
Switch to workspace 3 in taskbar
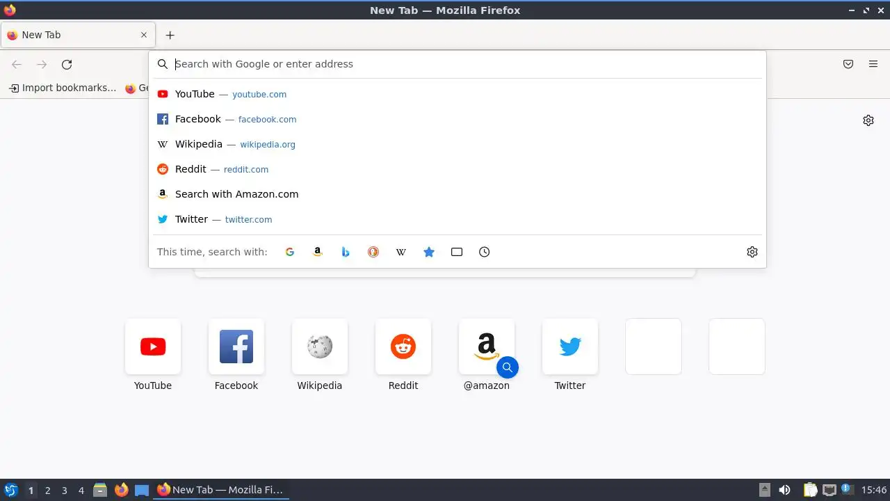coord(64,491)
